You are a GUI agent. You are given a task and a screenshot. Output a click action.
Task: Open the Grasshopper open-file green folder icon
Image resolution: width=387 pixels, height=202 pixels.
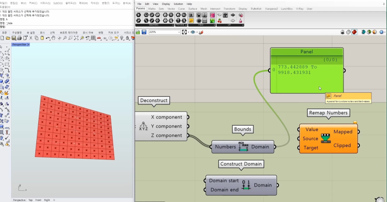(x=138, y=32)
